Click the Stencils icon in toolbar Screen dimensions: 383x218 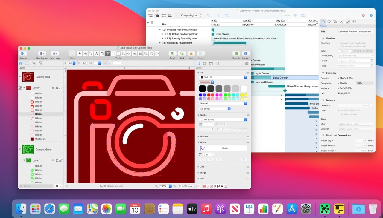pyautogui.click(x=236, y=53)
